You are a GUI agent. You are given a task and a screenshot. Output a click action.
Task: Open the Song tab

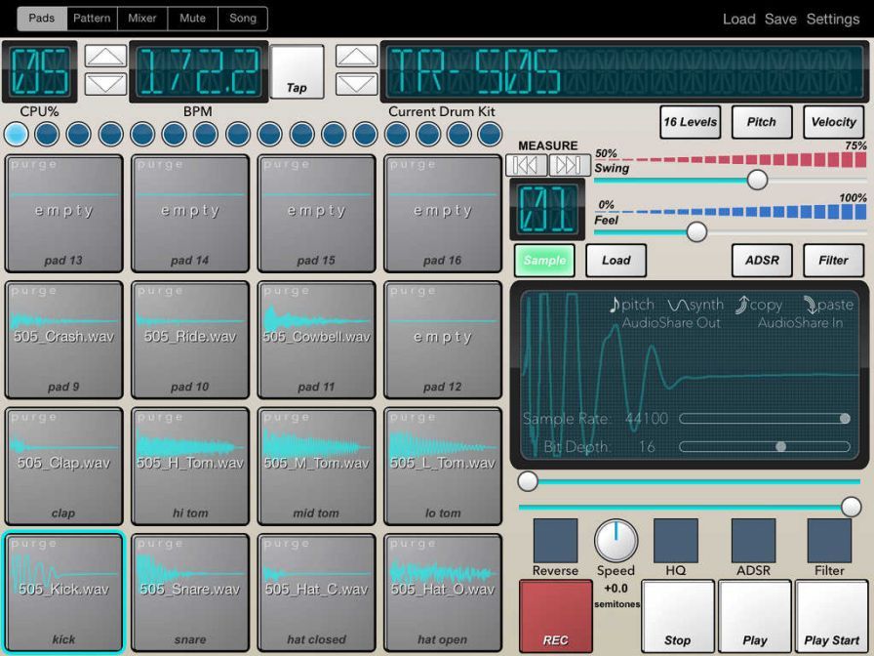pos(242,19)
